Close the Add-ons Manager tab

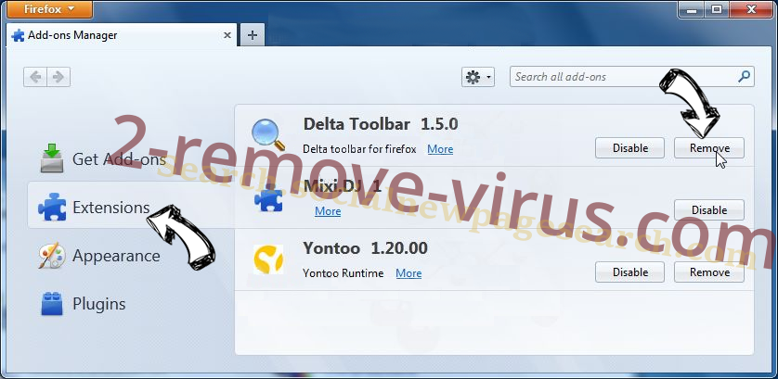[227, 35]
